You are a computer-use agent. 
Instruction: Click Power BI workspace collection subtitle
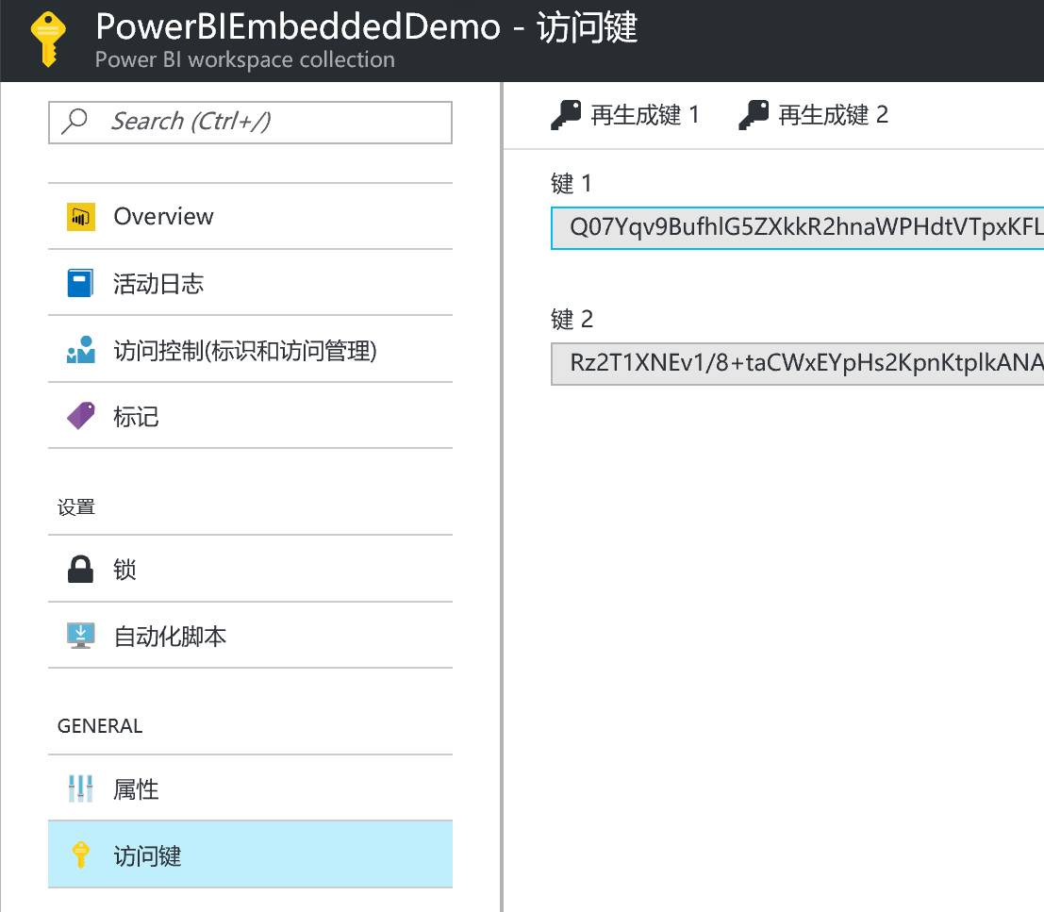(x=245, y=60)
